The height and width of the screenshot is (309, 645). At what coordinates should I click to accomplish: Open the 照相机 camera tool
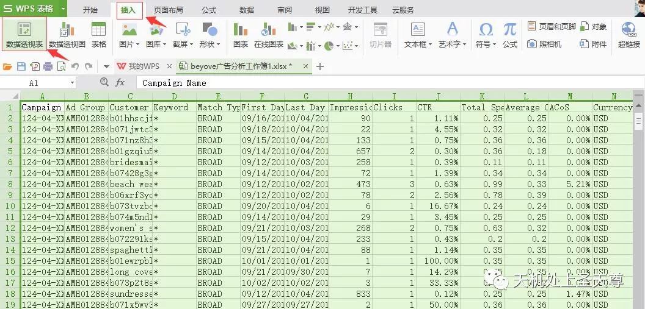pos(544,43)
